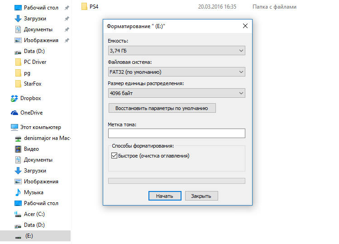Image resolution: width=339 pixels, height=244 pixels.
Task: Open the Файловая система FAT32 dropdown
Action: (x=177, y=72)
